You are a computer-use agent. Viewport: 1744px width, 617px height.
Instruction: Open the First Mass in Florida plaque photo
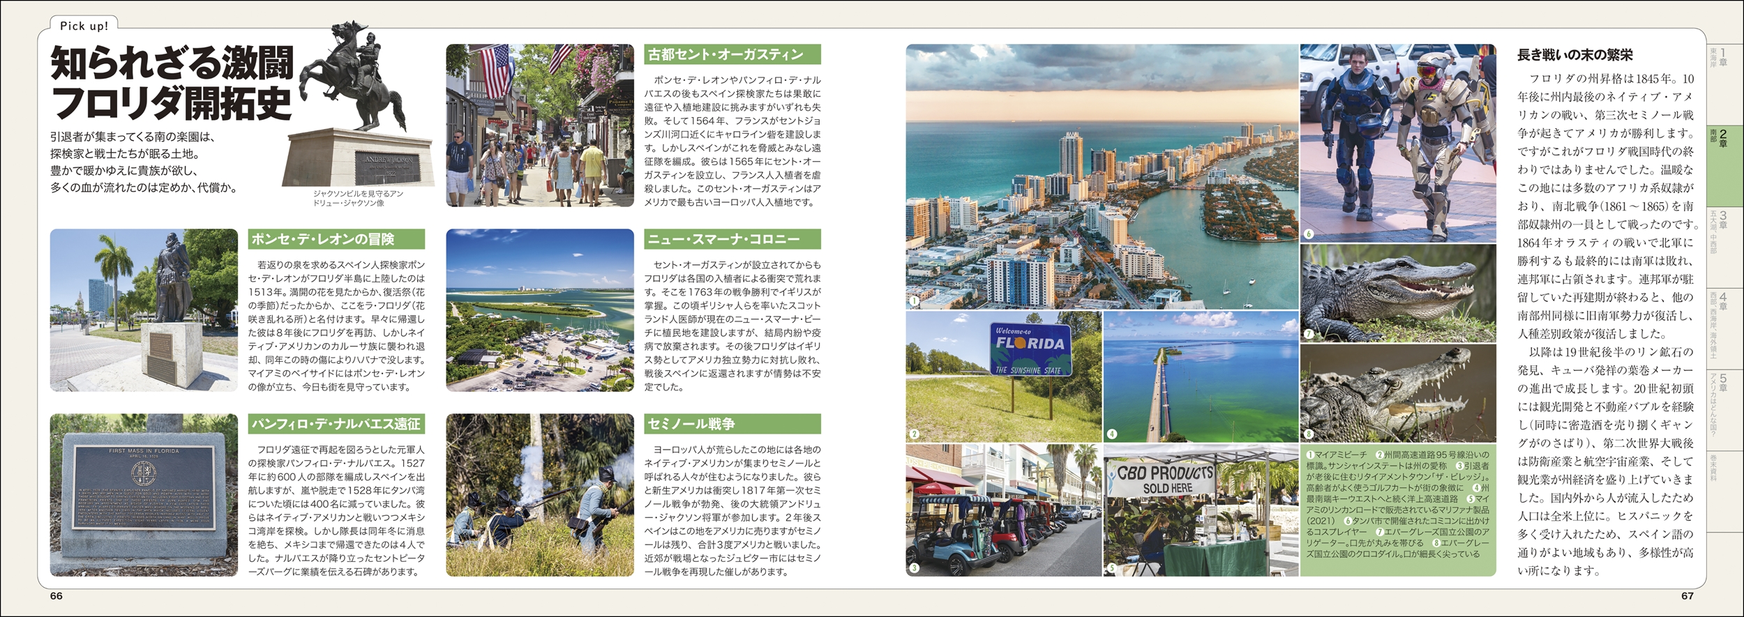coord(144,495)
